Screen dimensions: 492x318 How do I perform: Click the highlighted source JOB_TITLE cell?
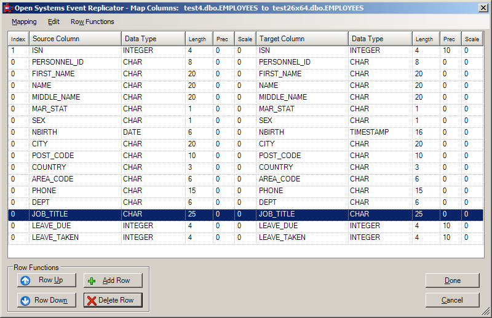75,214
